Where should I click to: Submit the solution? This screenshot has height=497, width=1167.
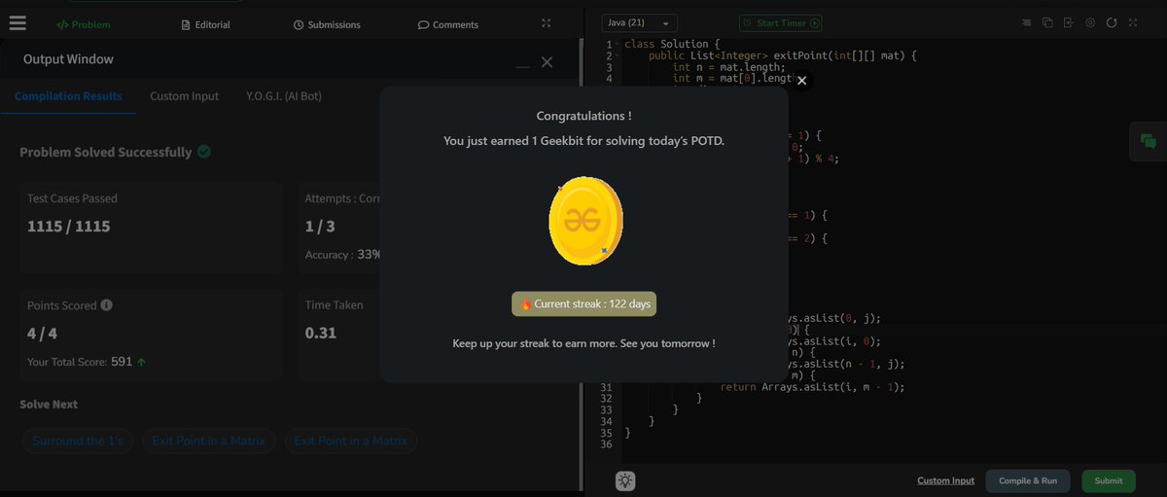[x=1108, y=480]
